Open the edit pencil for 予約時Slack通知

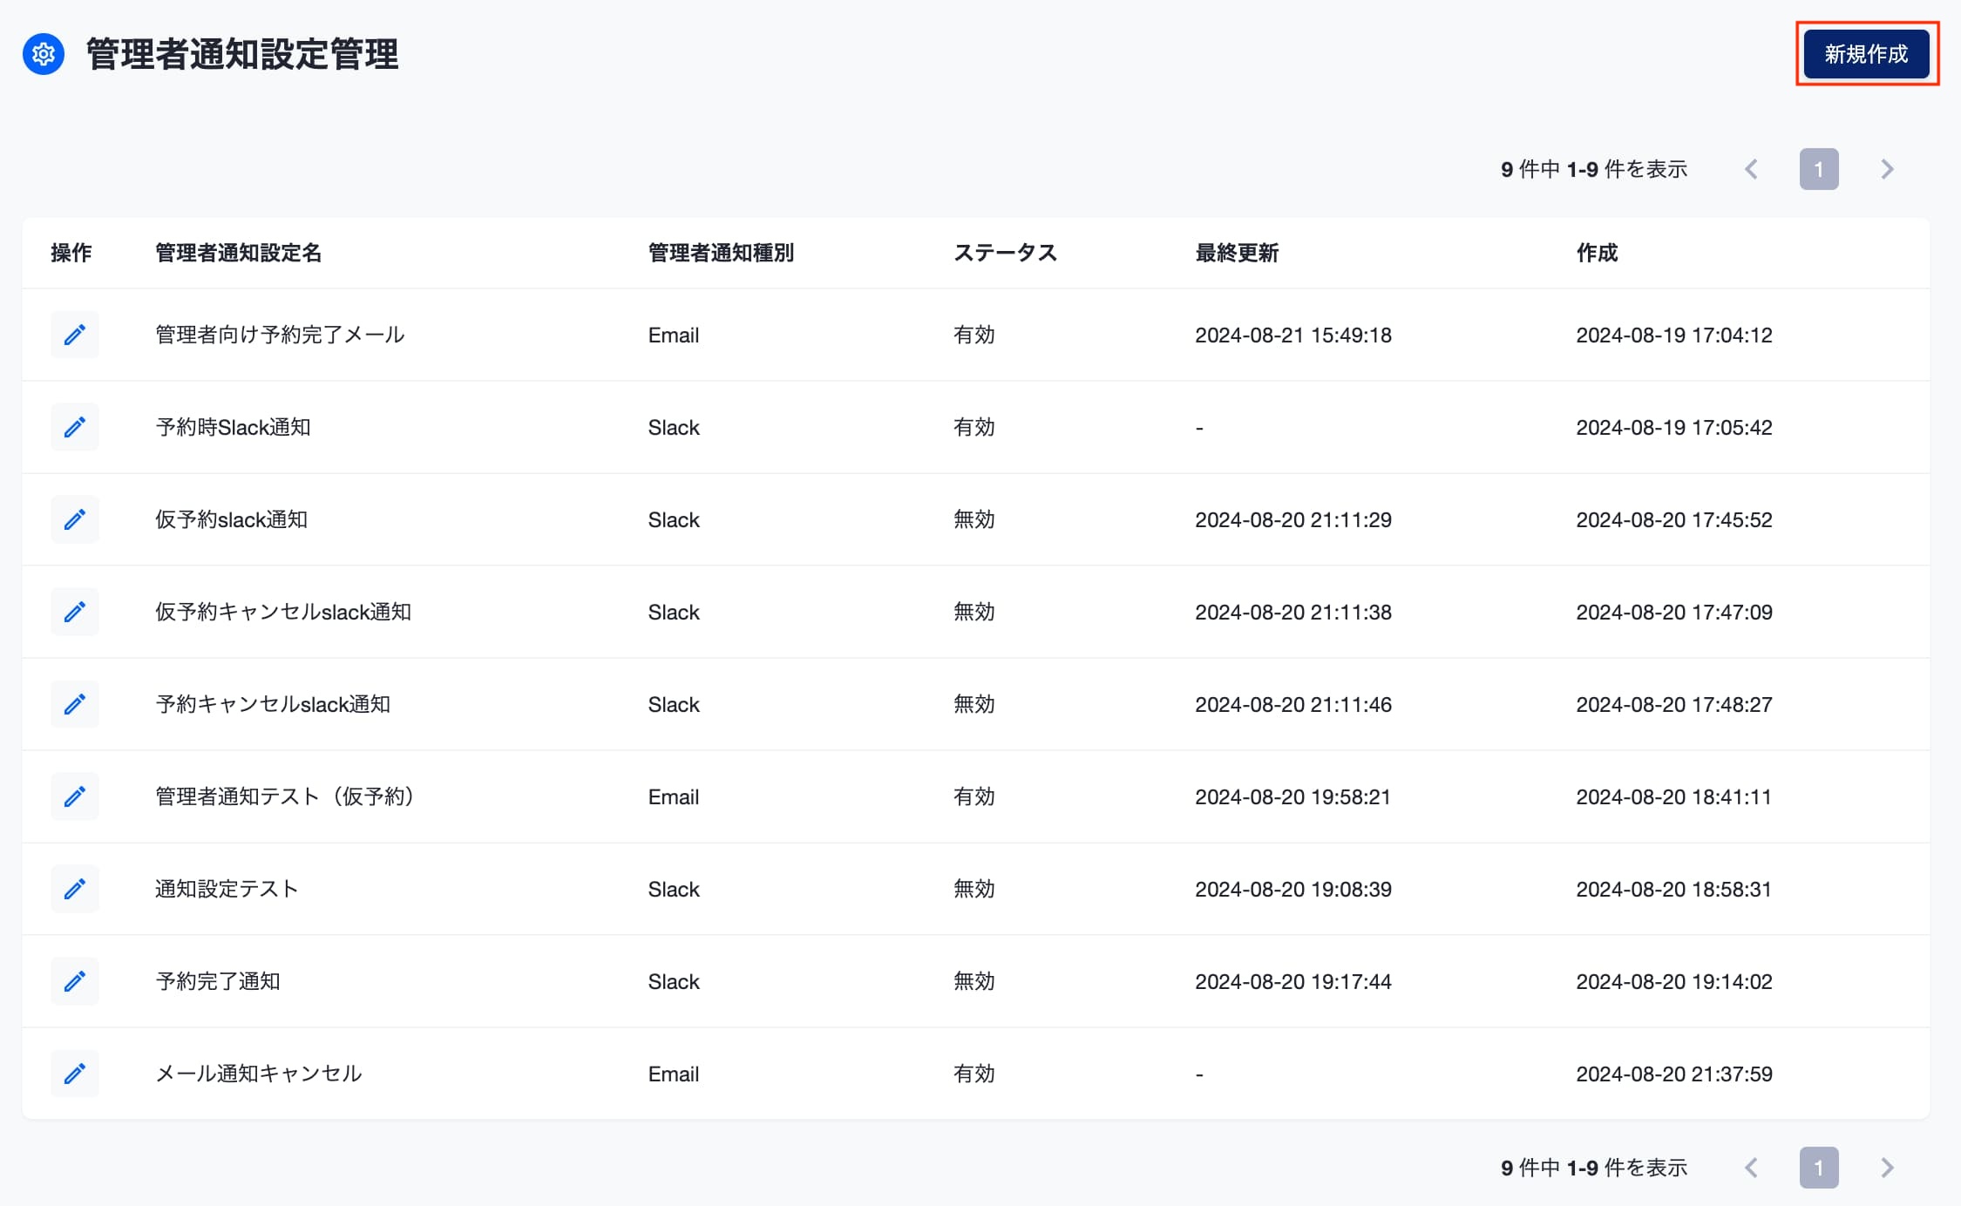[75, 427]
